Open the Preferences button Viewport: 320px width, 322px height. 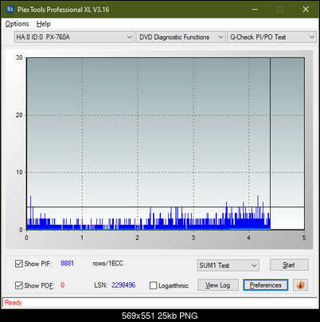[x=266, y=285]
